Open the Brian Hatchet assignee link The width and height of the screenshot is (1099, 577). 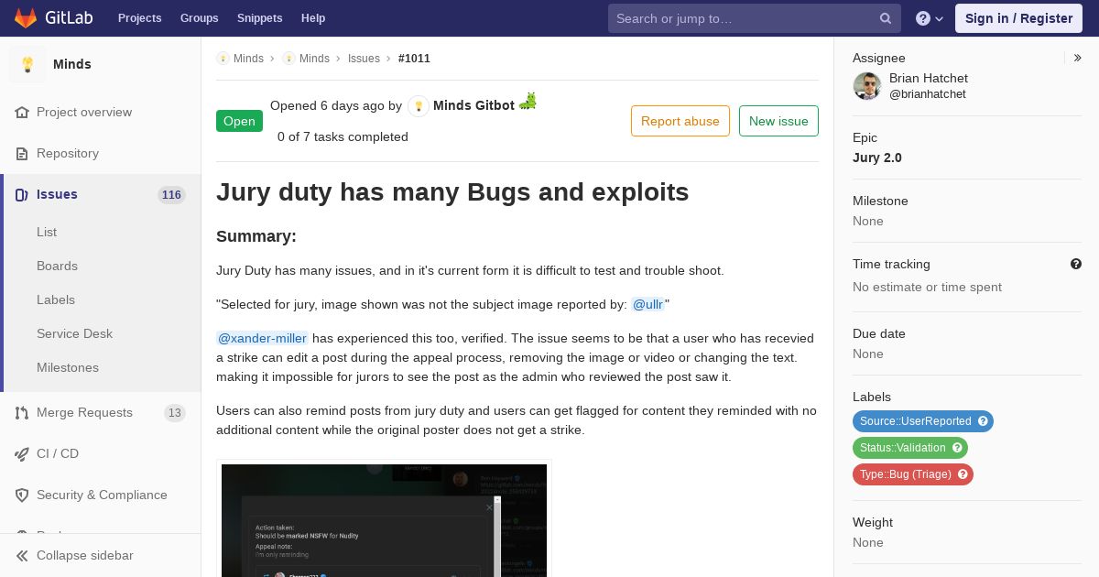pos(929,79)
